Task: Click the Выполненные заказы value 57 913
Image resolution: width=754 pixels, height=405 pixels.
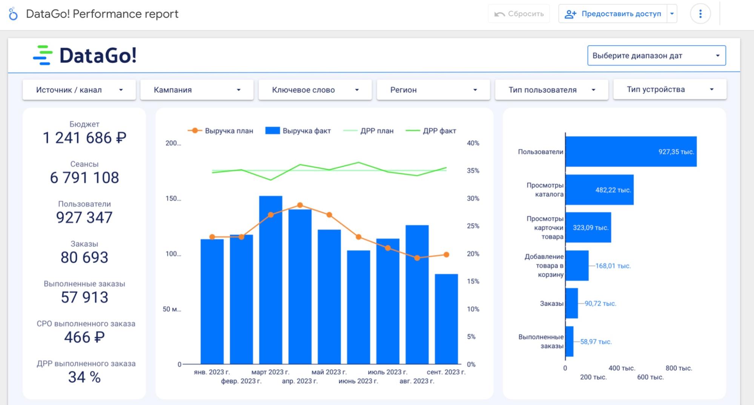Action: point(84,297)
